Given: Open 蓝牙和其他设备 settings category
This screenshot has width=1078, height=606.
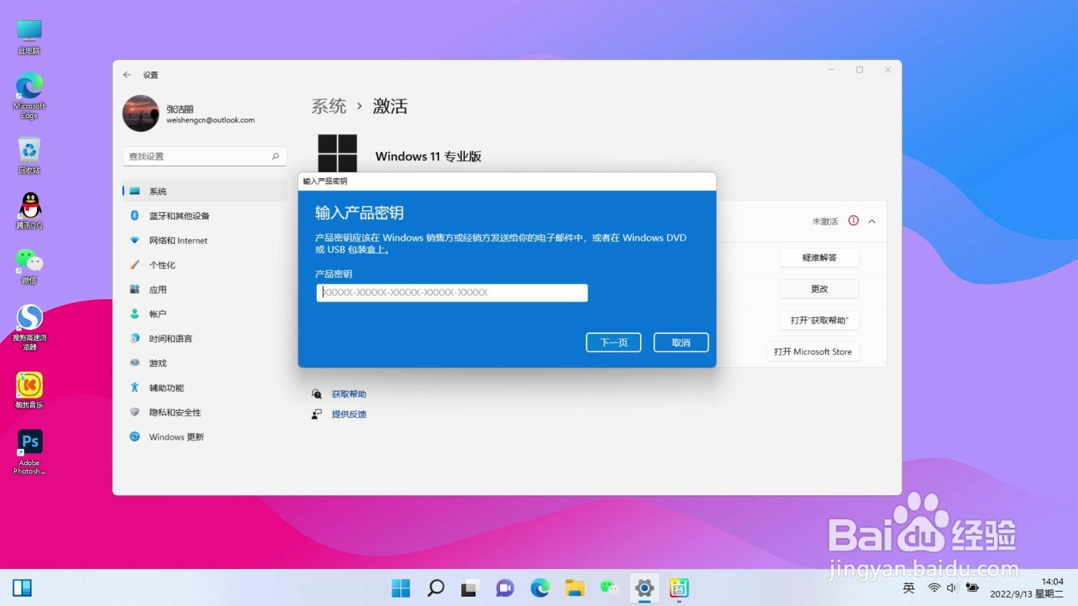Looking at the screenshot, I should 205,215.
